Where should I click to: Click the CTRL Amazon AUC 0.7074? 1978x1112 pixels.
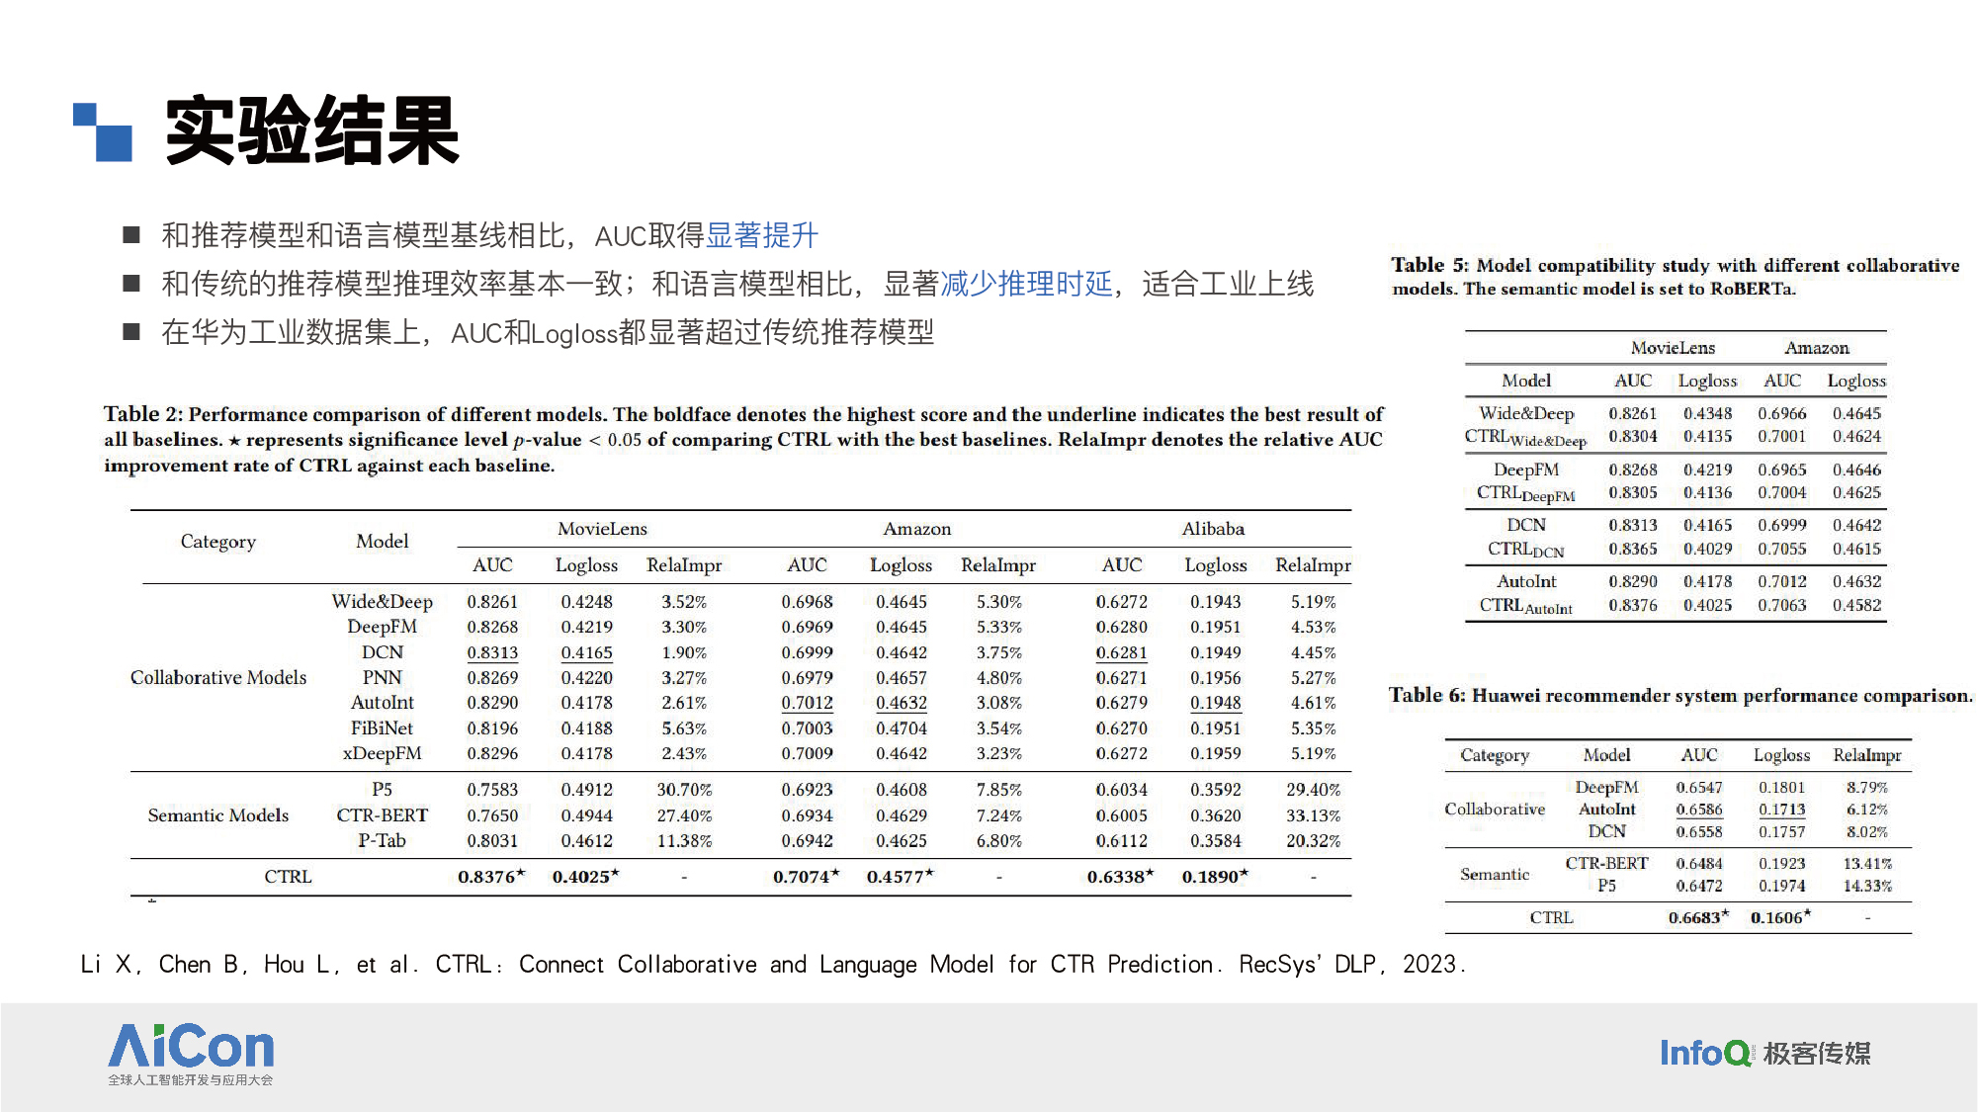(x=806, y=876)
